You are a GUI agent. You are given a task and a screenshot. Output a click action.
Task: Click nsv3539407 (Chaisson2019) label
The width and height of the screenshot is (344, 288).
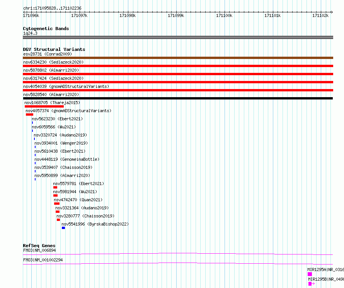pyautogui.click(x=63, y=167)
